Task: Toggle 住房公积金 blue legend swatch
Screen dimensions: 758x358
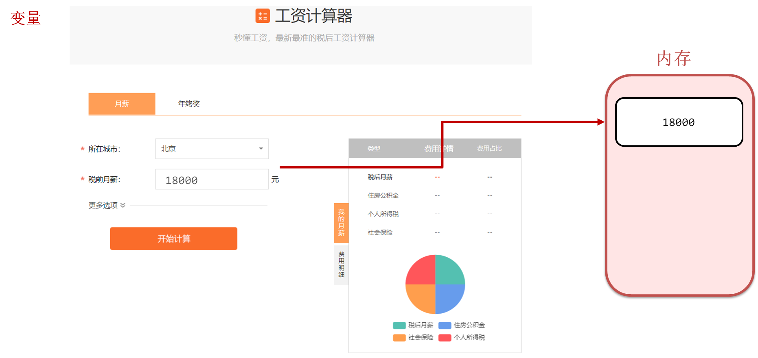Action: click(445, 325)
